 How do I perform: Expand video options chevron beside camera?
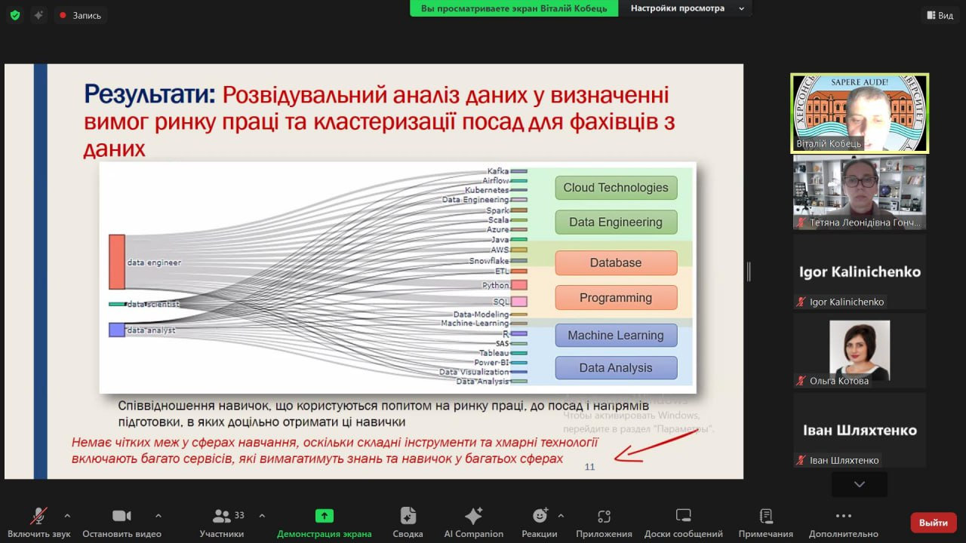click(x=158, y=516)
